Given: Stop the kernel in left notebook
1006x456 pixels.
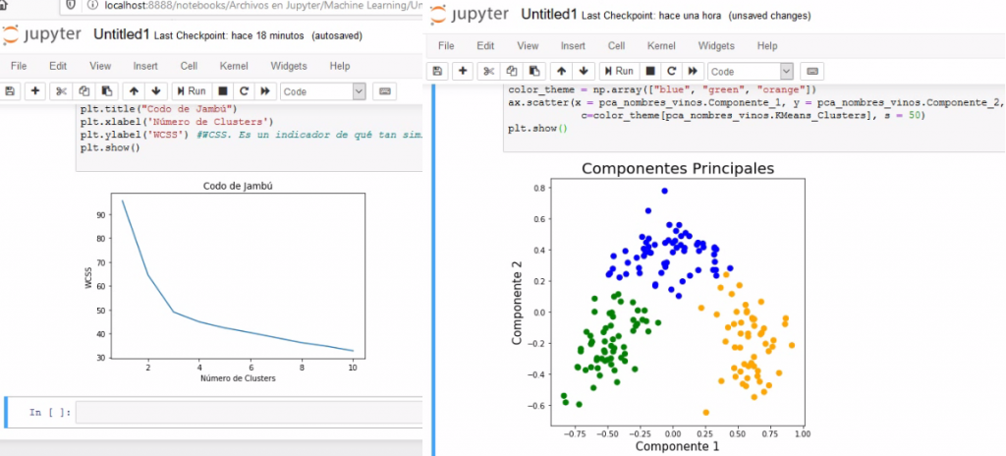Looking at the screenshot, I should point(223,91).
